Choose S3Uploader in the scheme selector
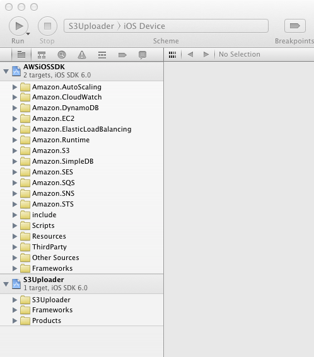Screen dimensions: 314x357 pos(91,26)
